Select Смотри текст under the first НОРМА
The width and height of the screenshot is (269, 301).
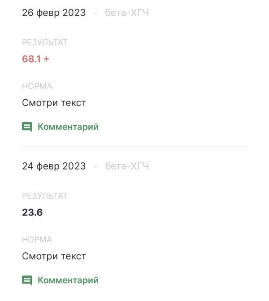54,103
